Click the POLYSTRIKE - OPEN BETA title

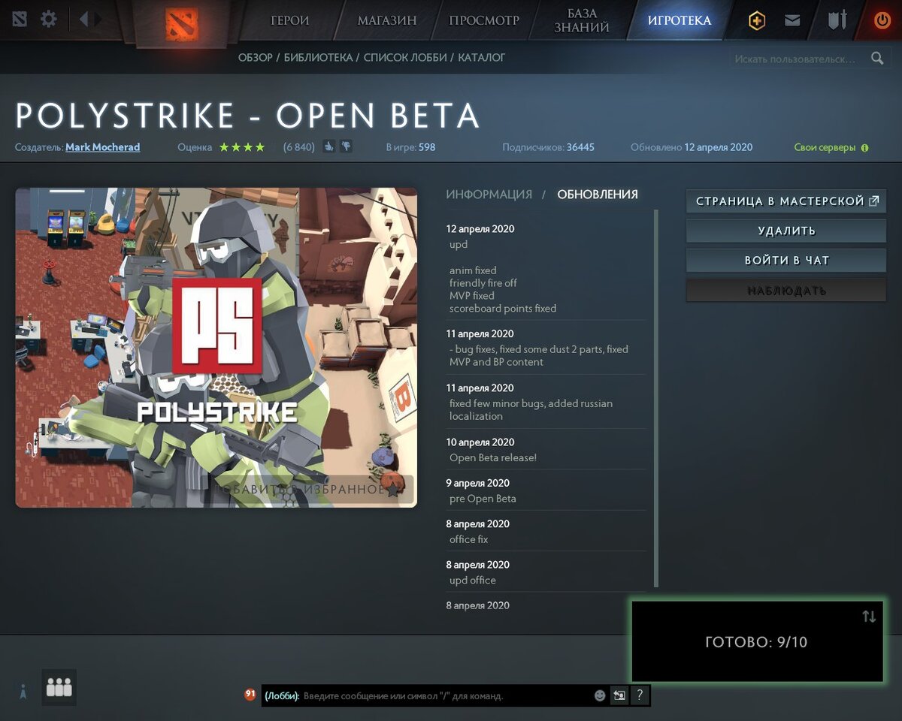click(247, 116)
